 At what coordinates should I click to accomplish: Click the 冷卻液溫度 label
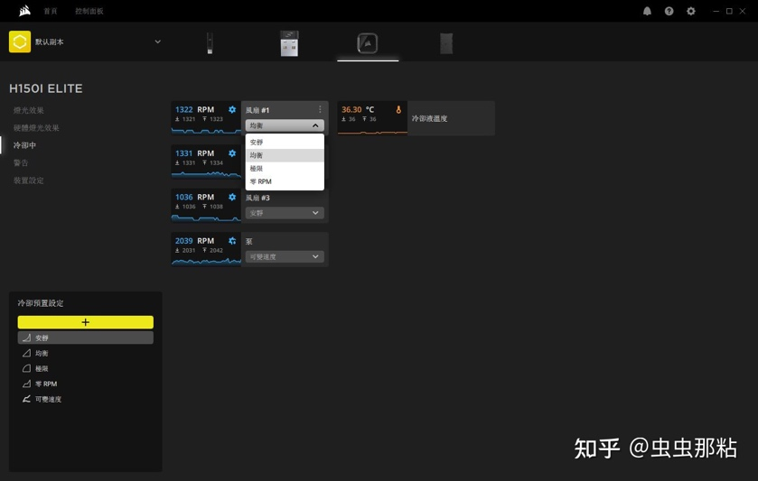click(x=429, y=118)
